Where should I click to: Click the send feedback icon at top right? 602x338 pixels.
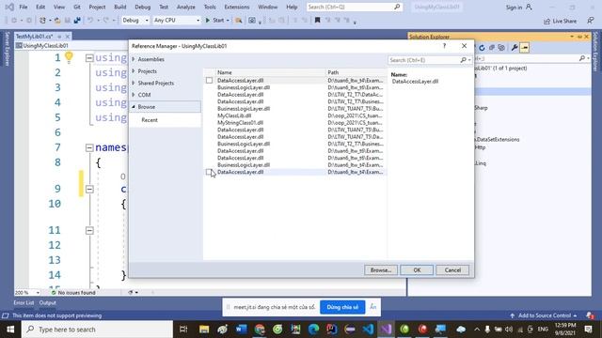click(591, 21)
